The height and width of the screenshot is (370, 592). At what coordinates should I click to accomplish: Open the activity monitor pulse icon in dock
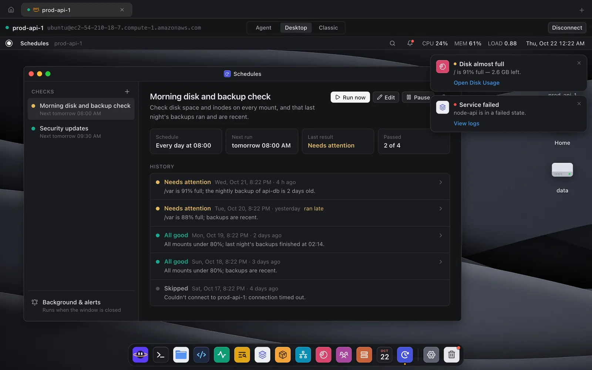pyautogui.click(x=222, y=355)
